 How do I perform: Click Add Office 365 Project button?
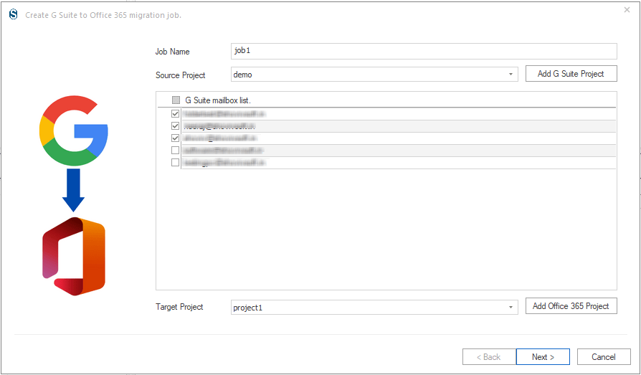(x=571, y=306)
